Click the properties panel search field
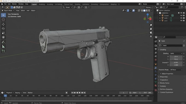This screenshot has height=104, width=186. click(x=169, y=37)
